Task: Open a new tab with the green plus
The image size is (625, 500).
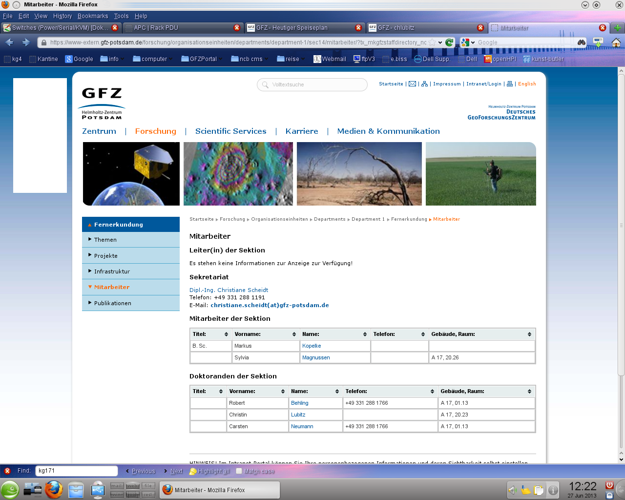Action: point(618,28)
